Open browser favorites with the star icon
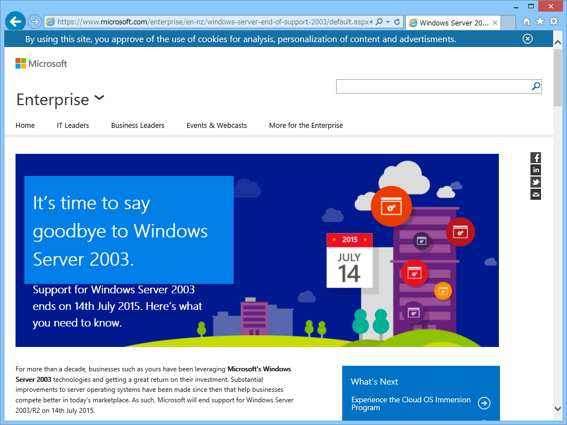The image size is (567, 425). pos(539,22)
